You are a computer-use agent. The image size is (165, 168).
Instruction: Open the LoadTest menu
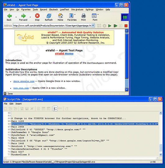point(64,10)
